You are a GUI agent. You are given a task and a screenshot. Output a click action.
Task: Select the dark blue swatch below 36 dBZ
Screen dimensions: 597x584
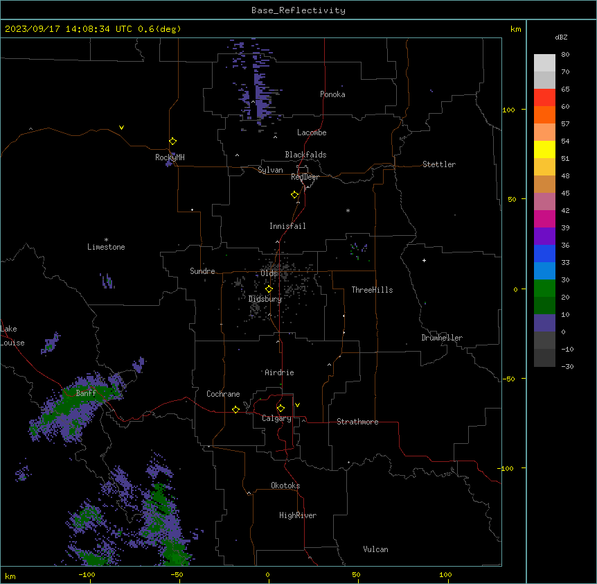click(544, 253)
